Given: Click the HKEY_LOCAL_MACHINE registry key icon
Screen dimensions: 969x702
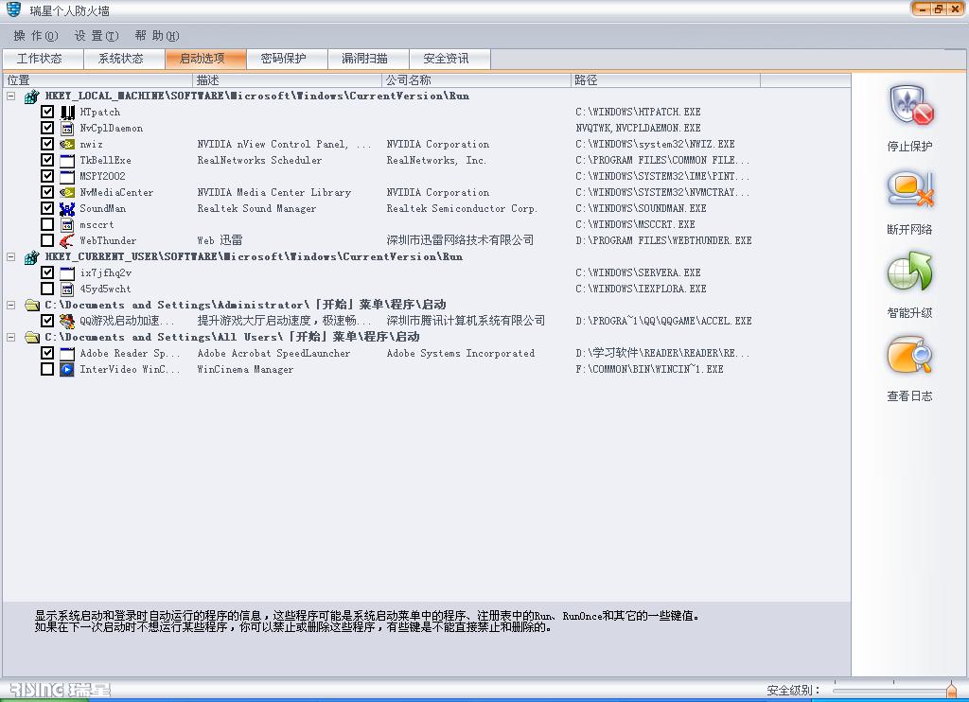Looking at the screenshot, I should point(31,97).
